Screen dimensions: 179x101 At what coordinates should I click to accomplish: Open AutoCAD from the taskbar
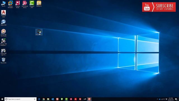pos(76,99)
